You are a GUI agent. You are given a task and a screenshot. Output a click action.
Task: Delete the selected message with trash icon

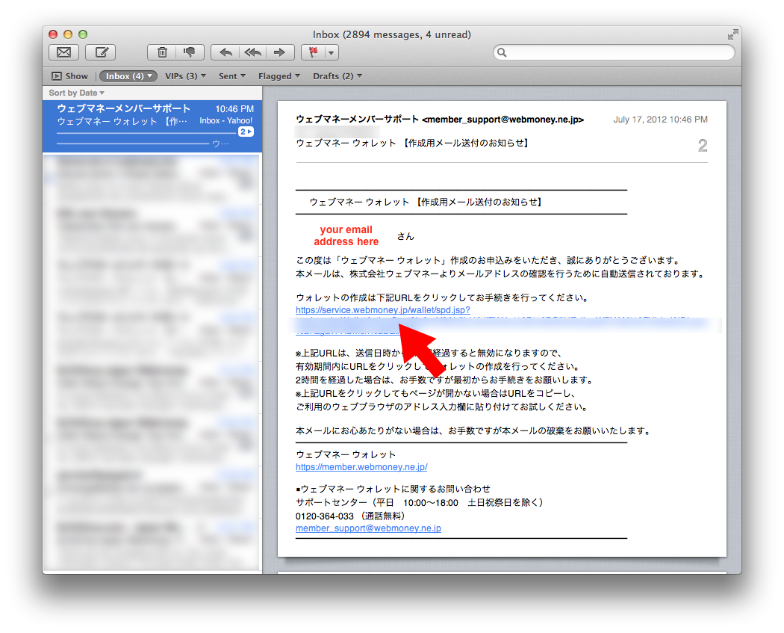[162, 52]
